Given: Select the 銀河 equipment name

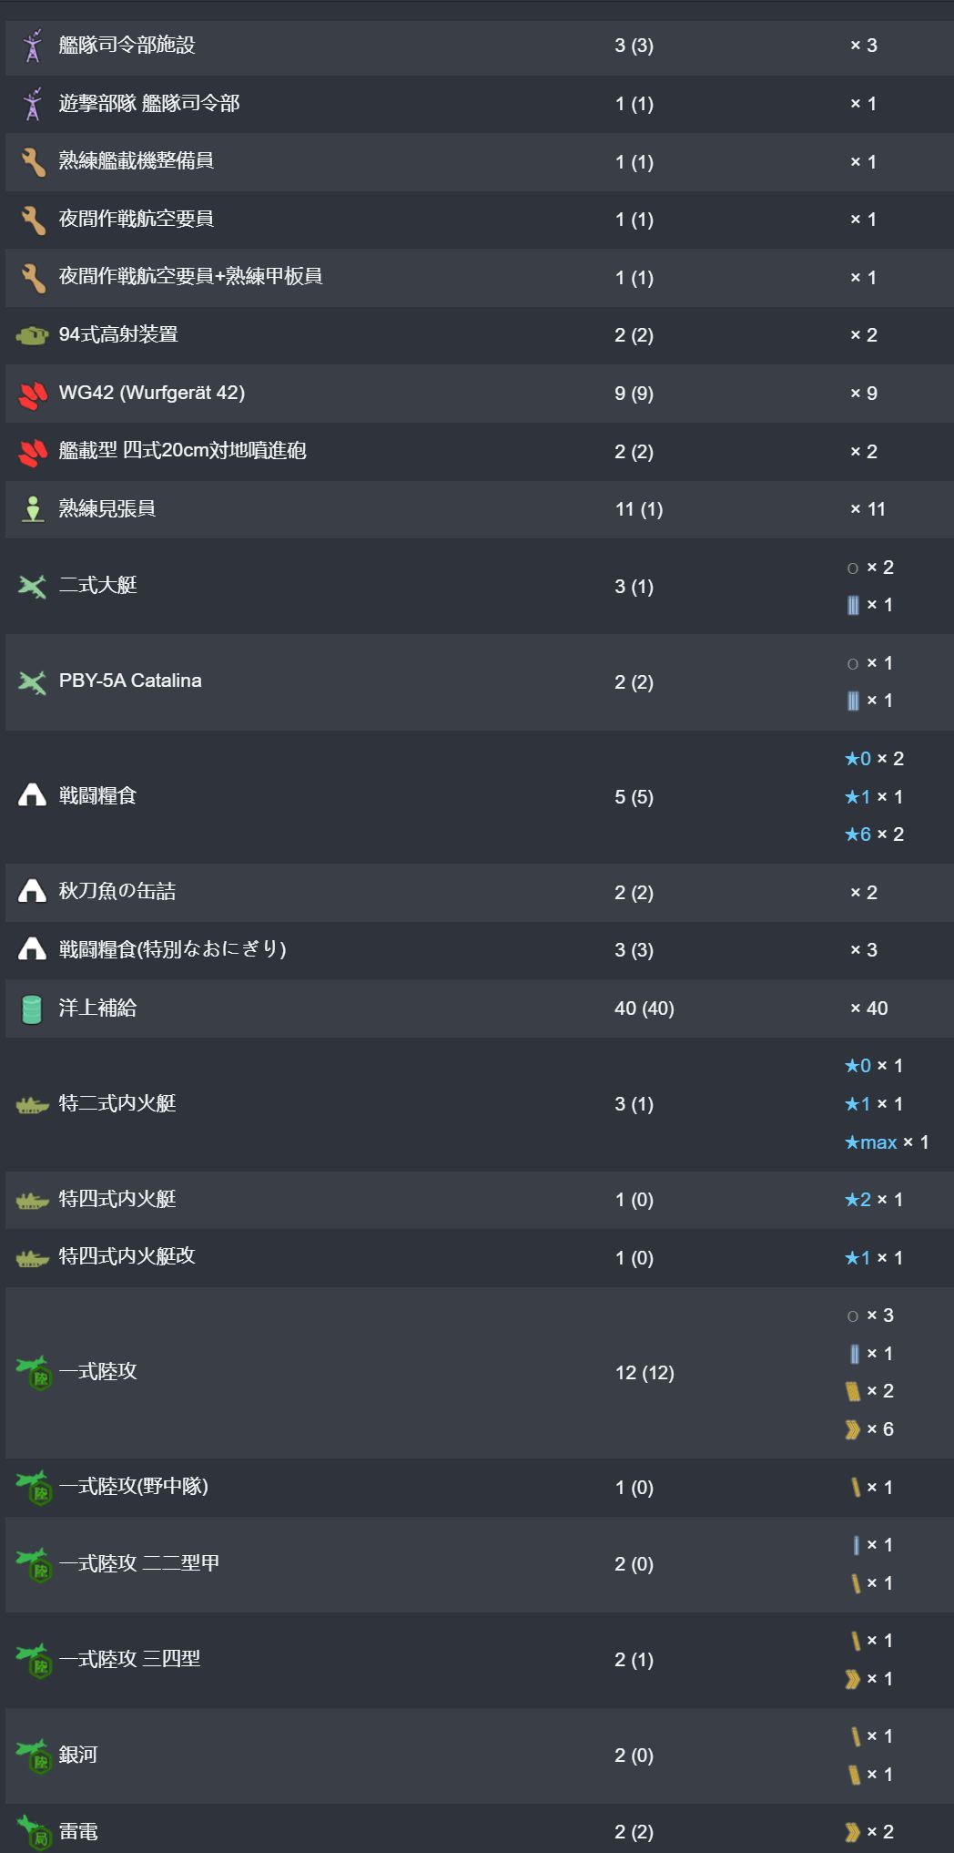Looking at the screenshot, I should 78,1755.
